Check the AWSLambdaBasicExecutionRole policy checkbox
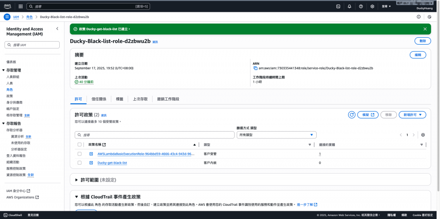The image size is (440, 219). tap(79, 154)
